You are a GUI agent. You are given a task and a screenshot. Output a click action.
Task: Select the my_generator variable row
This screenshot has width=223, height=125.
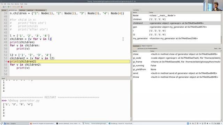click(177, 39)
